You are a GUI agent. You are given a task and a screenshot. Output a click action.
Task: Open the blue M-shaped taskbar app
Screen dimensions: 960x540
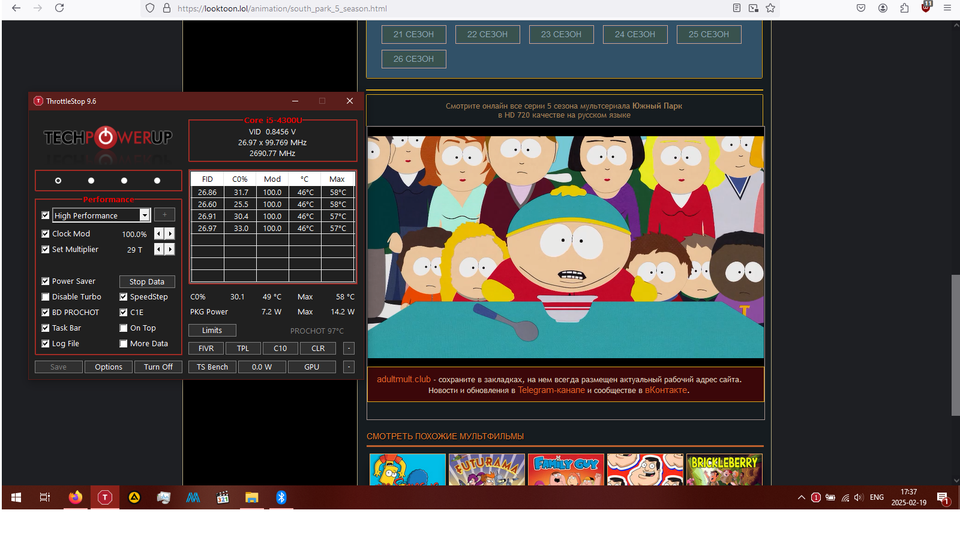pos(193,497)
